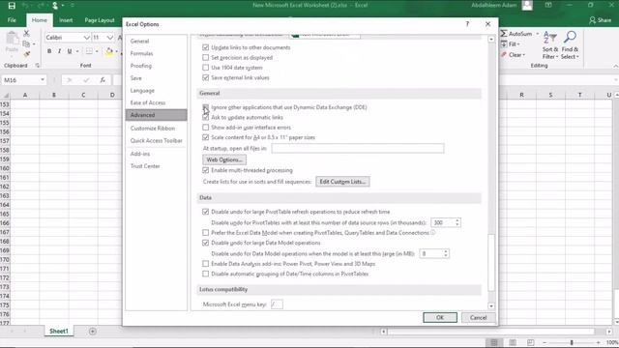619x348 pixels.
Task: Click the Save icon in the title bar
Action: click(12, 6)
